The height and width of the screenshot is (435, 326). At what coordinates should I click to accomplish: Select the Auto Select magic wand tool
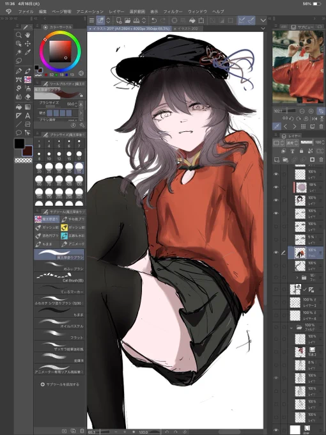[x=19, y=52]
